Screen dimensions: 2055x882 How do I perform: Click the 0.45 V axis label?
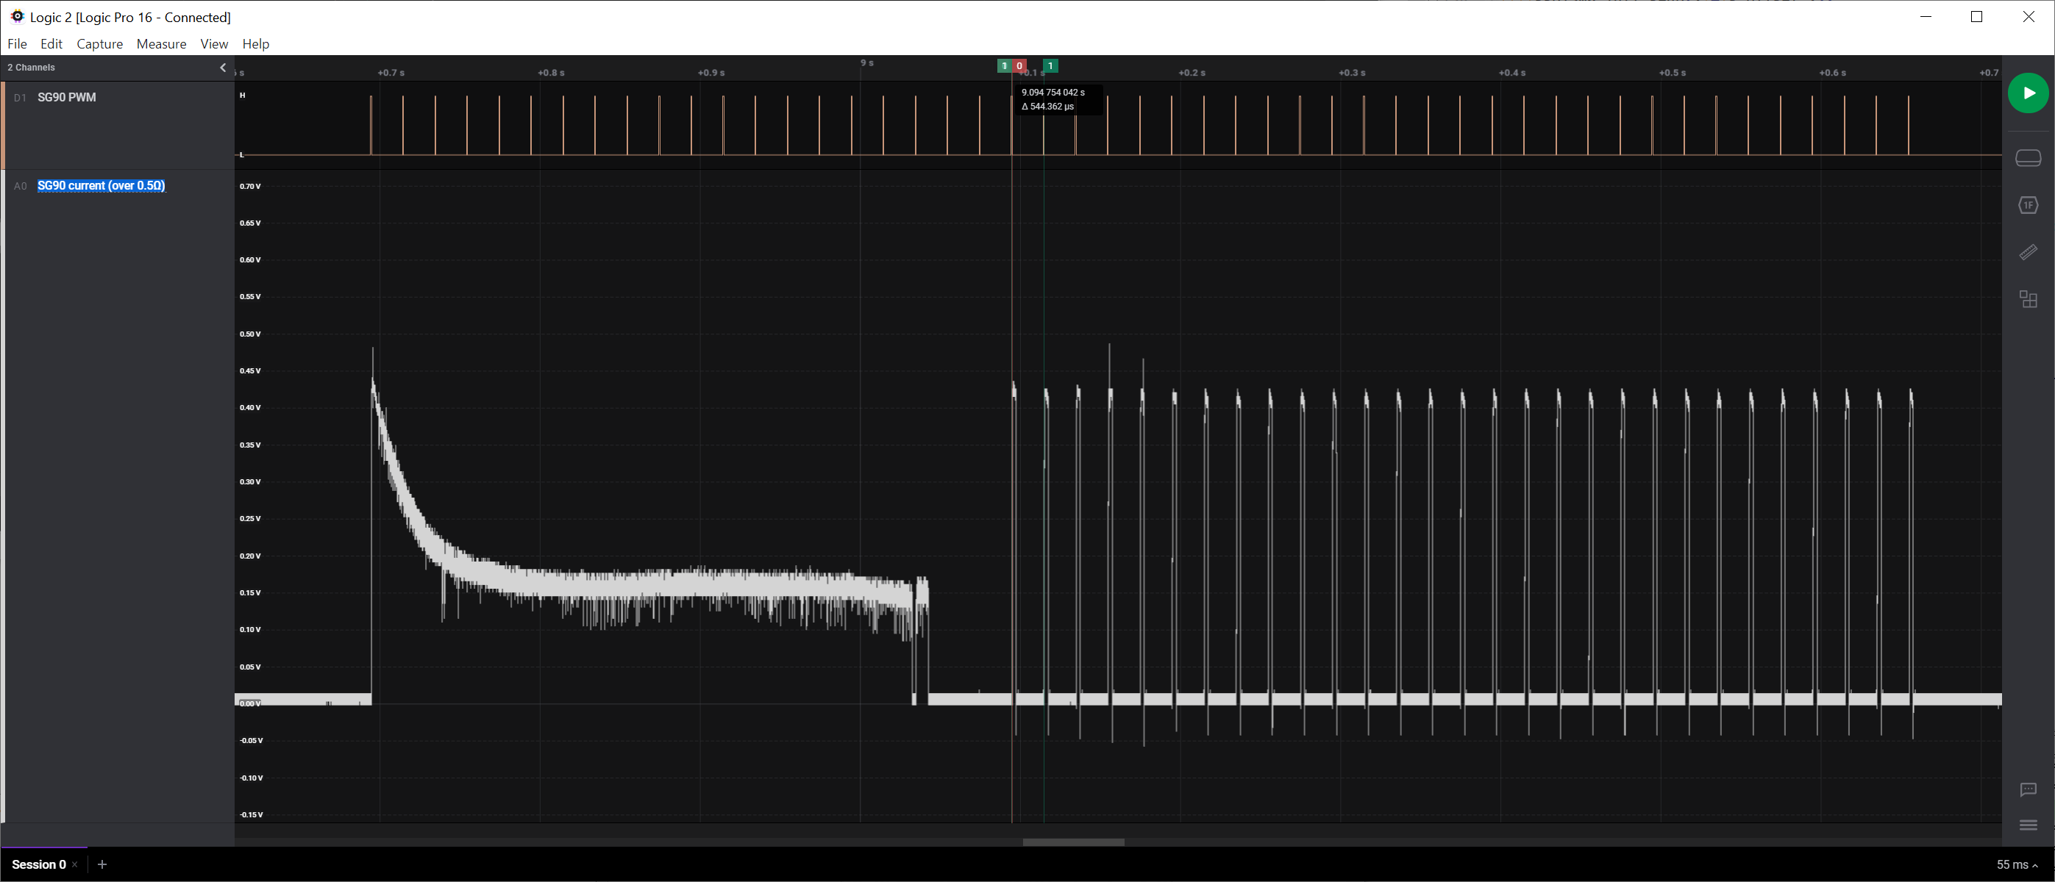click(x=251, y=371)
